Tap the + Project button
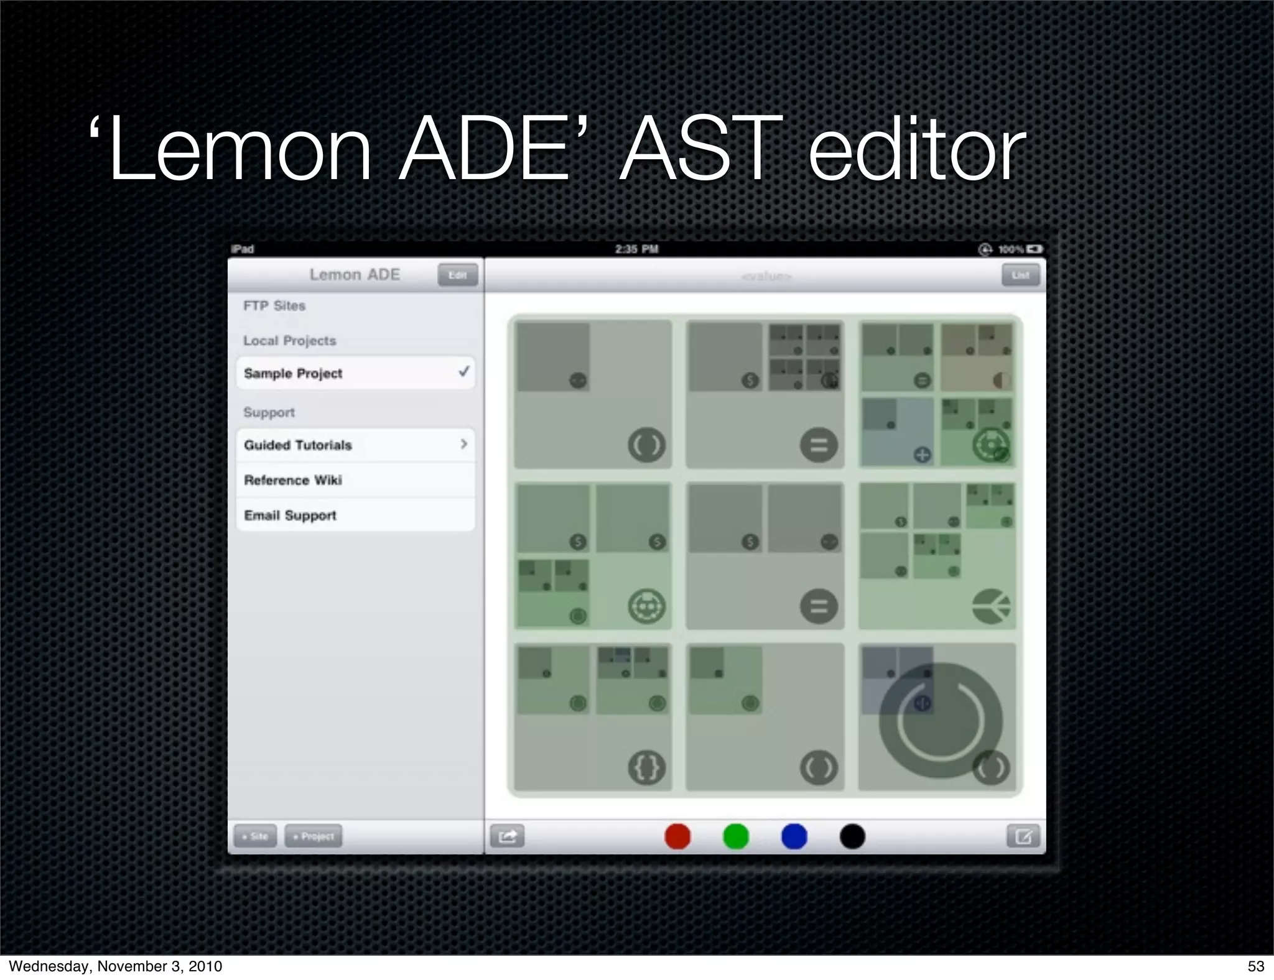This screenshot has width=1274, height=980. [314, 836]
